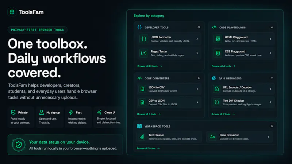The image size is (292, 164).
Task: Open Regex Tester via its chevron arrow
Action: 197,53
